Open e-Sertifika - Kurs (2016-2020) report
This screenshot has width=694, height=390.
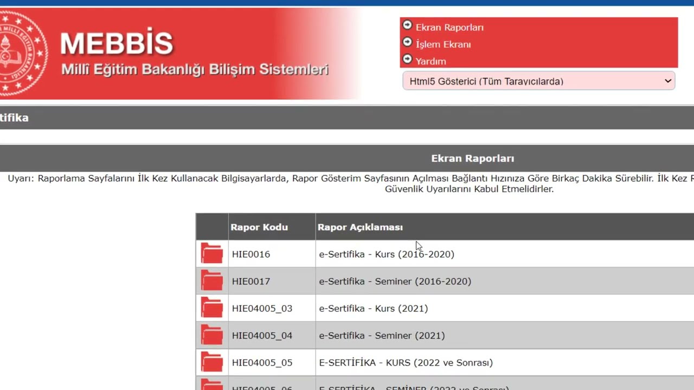(x=387, y=254)
